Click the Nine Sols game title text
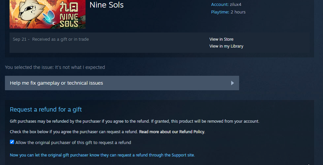323x165 pixels. point(107,5)
